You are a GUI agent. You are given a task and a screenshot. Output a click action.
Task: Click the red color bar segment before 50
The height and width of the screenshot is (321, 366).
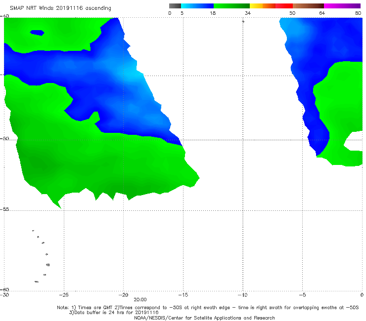click(x=284, y=6)
